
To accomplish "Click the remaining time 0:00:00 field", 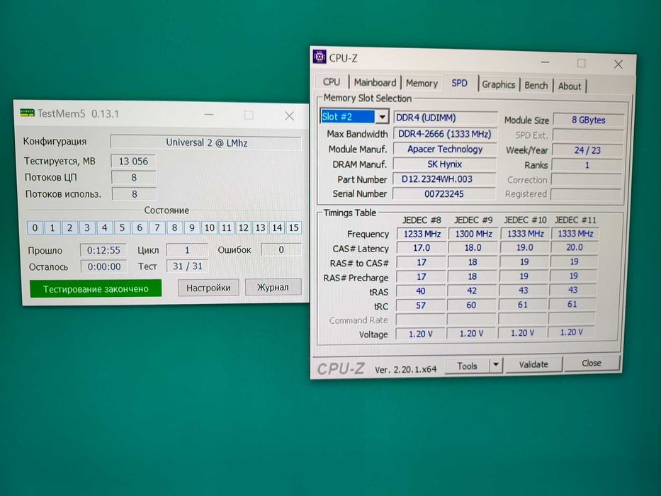I will coord(103,266).
